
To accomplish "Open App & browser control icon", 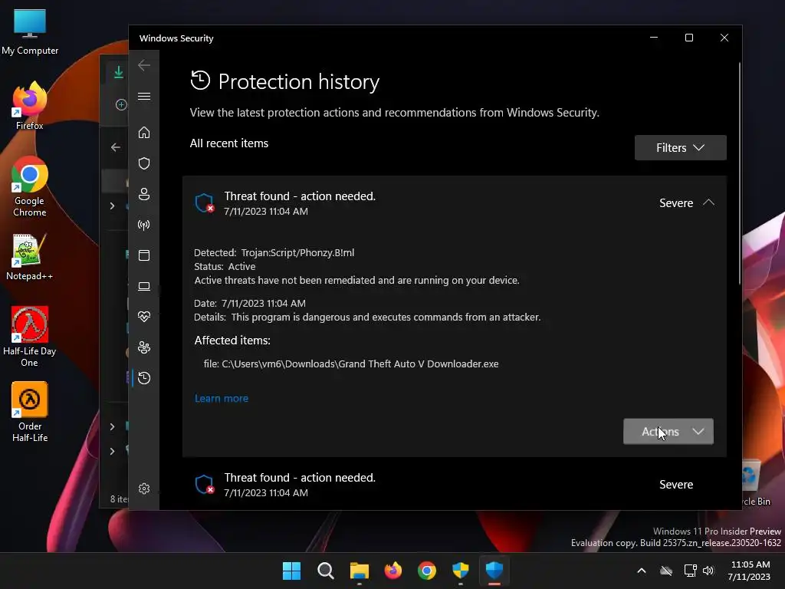I will coord(144,255).
